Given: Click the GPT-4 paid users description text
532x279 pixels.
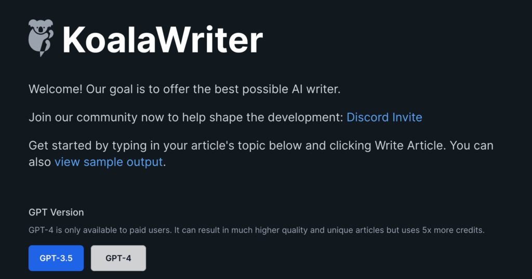Looking at the screenshot, I should click(257, 230).
